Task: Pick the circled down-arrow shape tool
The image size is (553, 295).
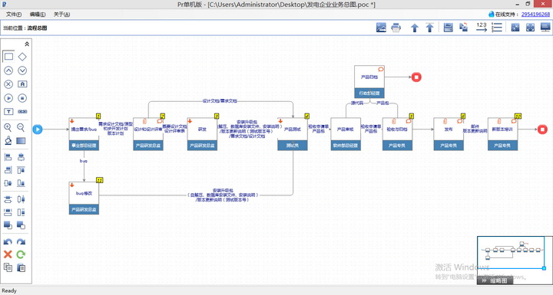Action: pyautogui.click(x=22, y=70)
